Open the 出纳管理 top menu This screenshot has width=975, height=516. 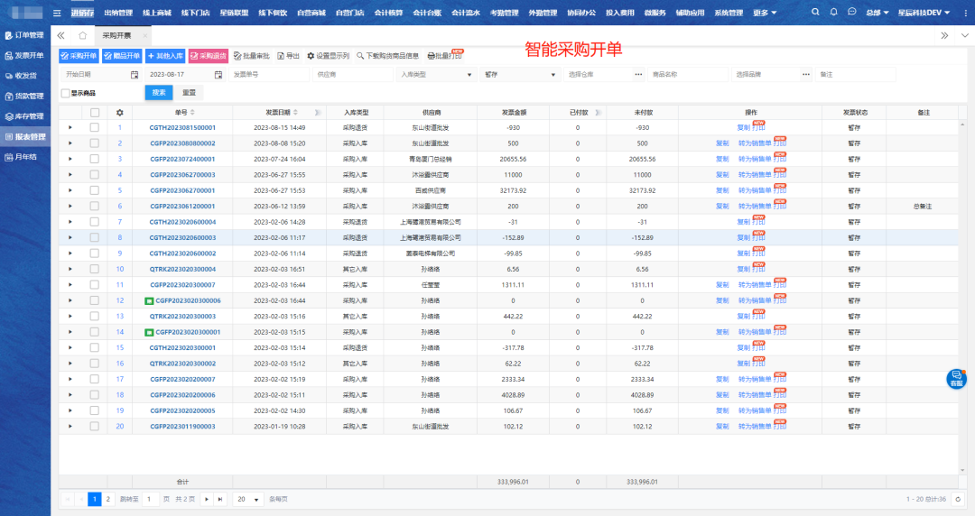click(x=118, y=13)
